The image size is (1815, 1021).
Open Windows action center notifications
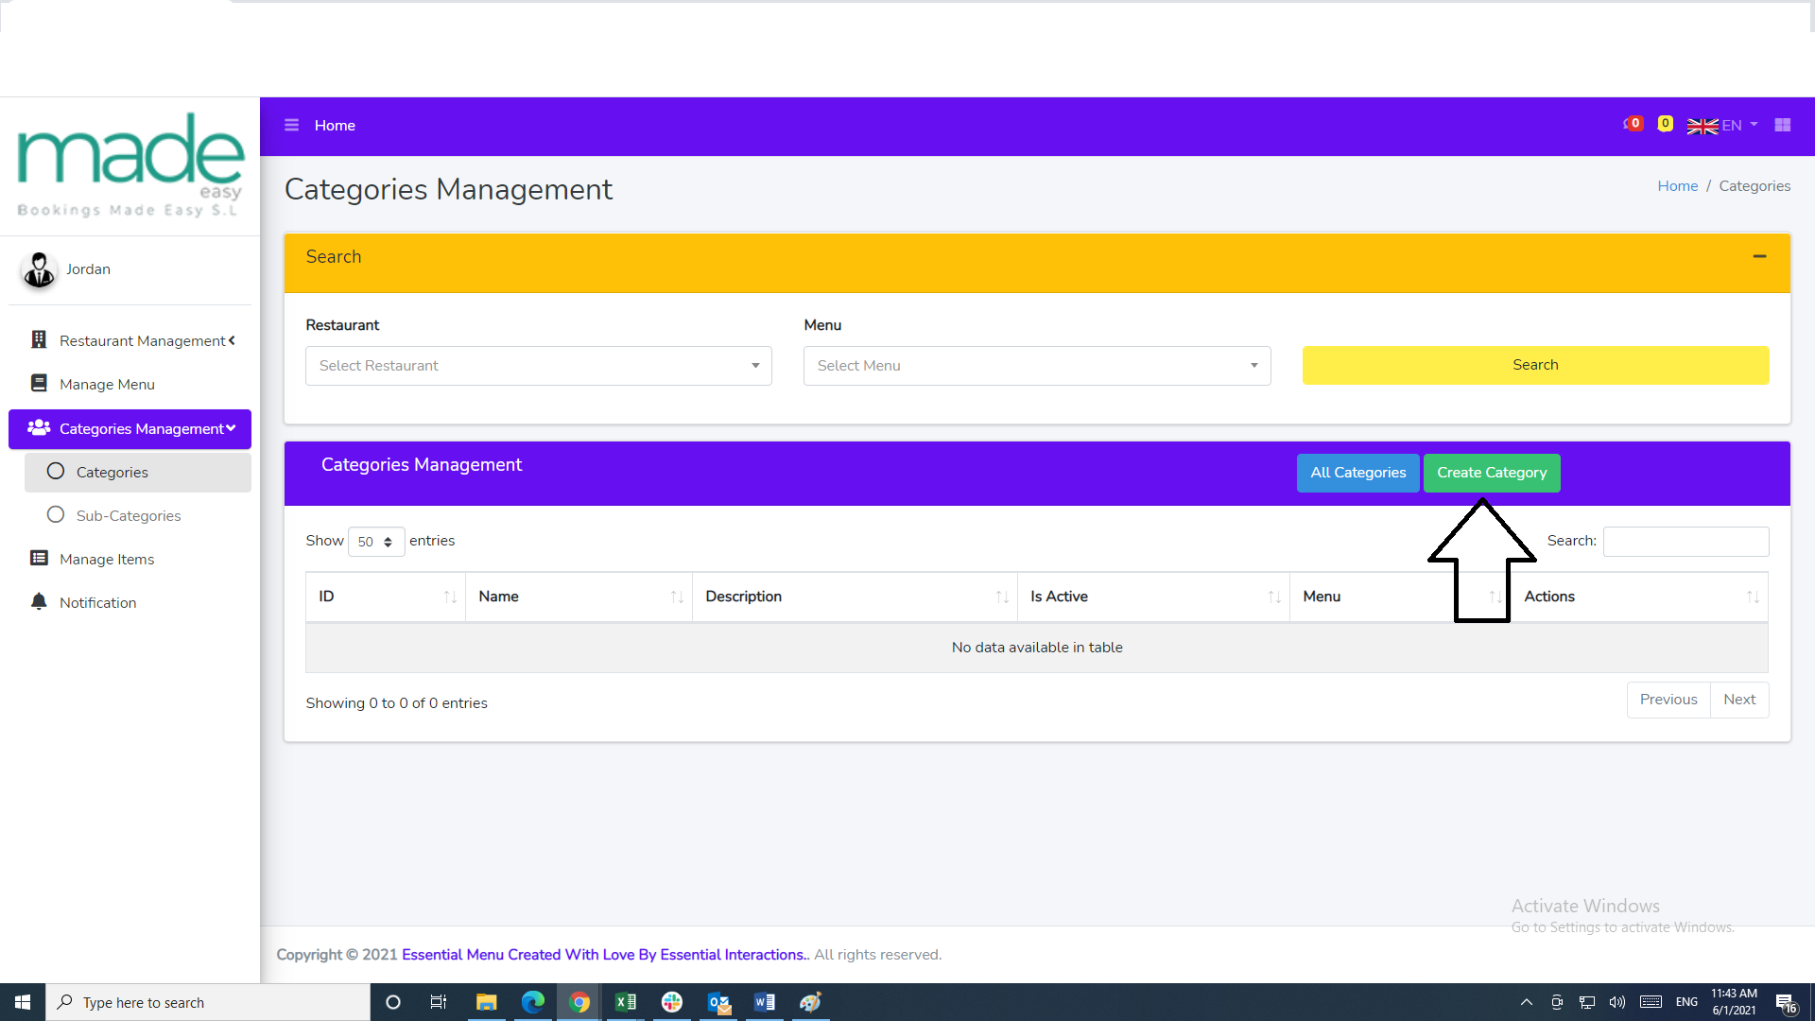click(1786, 1003)
